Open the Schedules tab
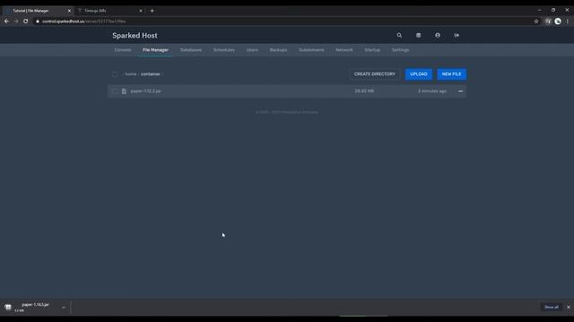Image resolution: width=574 pixels, height=322 pixels. tap(224, 50)
